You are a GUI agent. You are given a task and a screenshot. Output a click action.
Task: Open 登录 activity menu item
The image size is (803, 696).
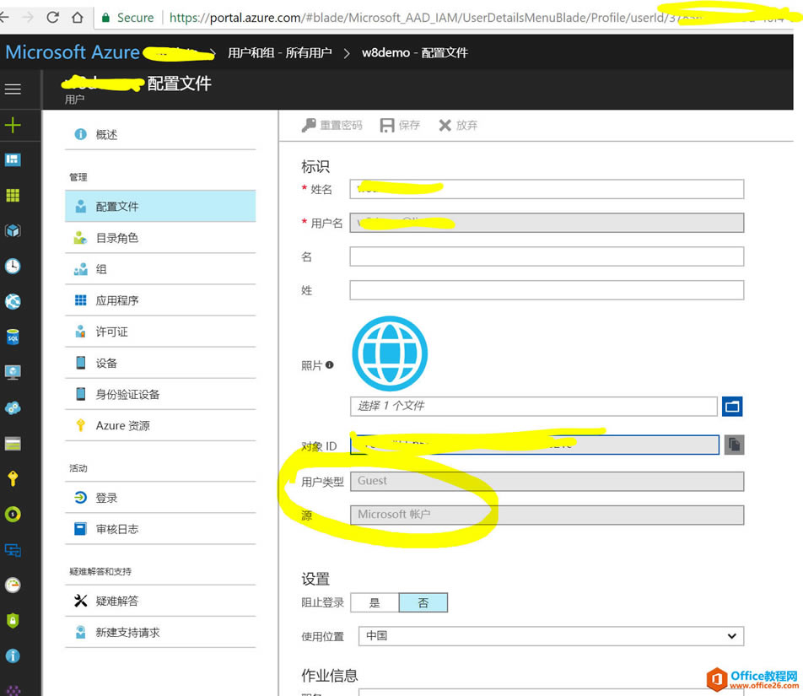pyautogui.click(x=160, y=498)
